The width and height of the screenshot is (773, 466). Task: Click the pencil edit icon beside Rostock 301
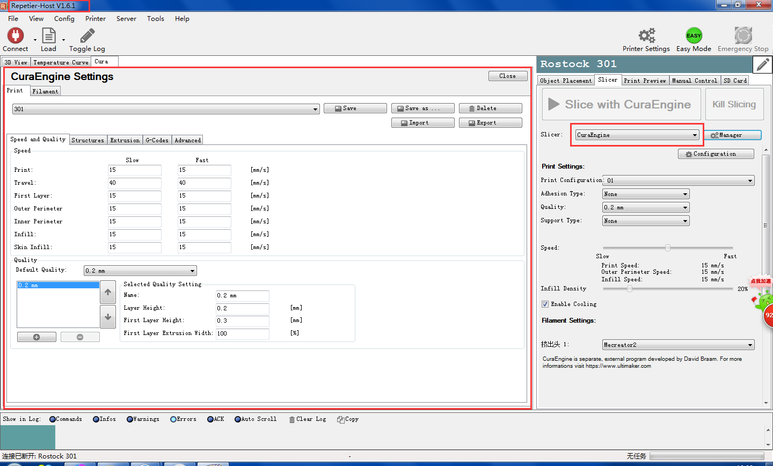762,64
